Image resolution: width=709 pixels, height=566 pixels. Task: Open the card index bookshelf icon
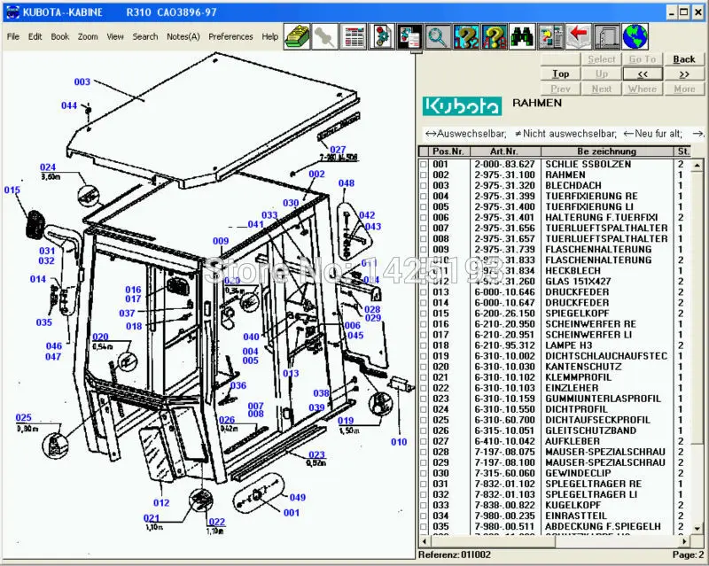pyautogui.click(x=298, y=36)
